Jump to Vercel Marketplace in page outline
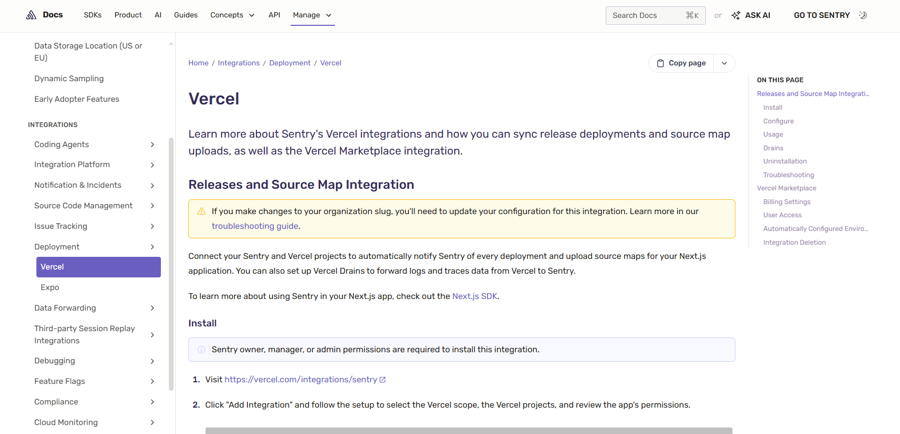 [787, 188]
